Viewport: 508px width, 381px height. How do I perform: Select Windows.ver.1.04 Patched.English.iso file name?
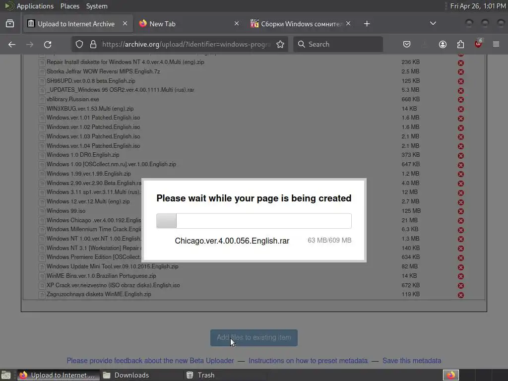coord(93,146)
